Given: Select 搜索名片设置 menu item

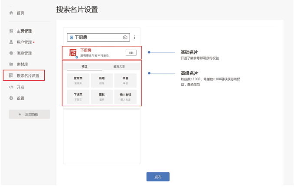Looking at the screenshot, I should pyautogui.click(x=24, y=76).
